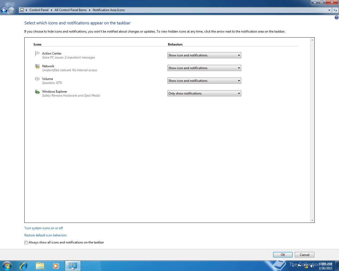The width and height of the screenshot is (339, 271).
Task: Click the 'Speakers: 67%' text
Action: click(52, 83)
